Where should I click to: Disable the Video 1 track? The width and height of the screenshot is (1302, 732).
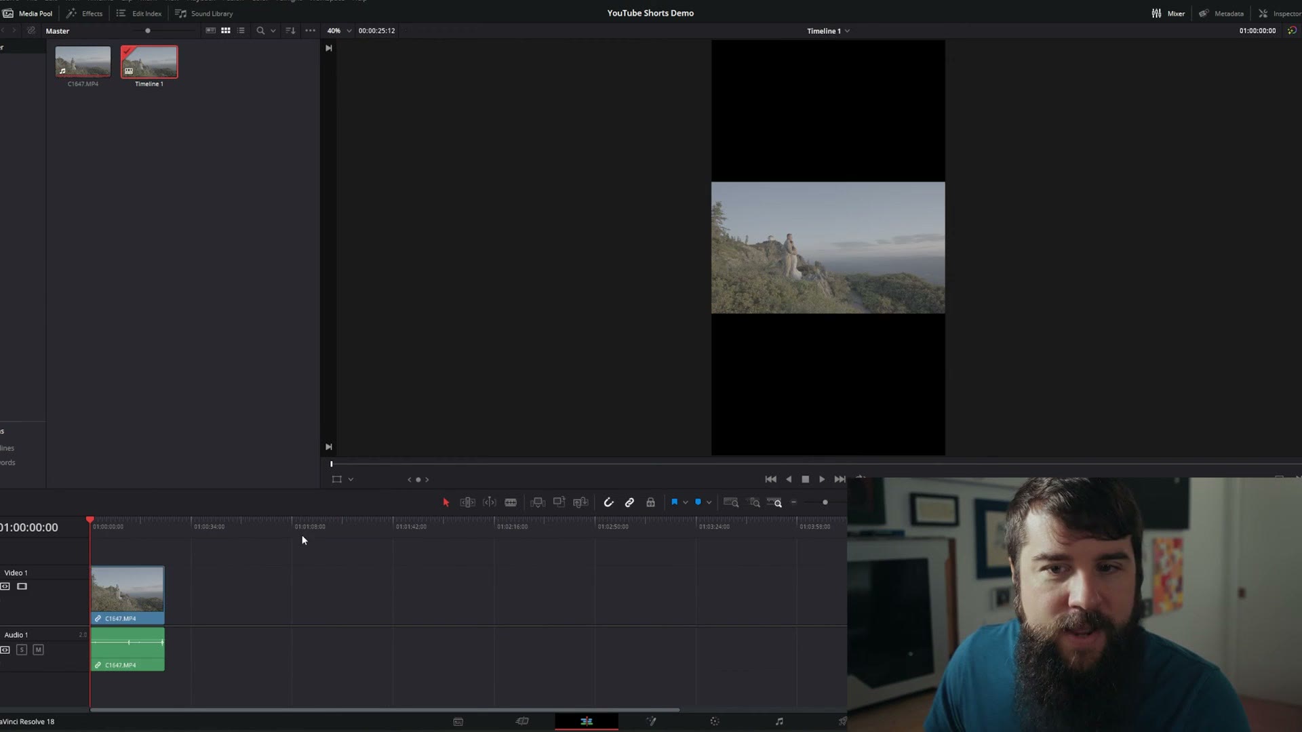22,586
